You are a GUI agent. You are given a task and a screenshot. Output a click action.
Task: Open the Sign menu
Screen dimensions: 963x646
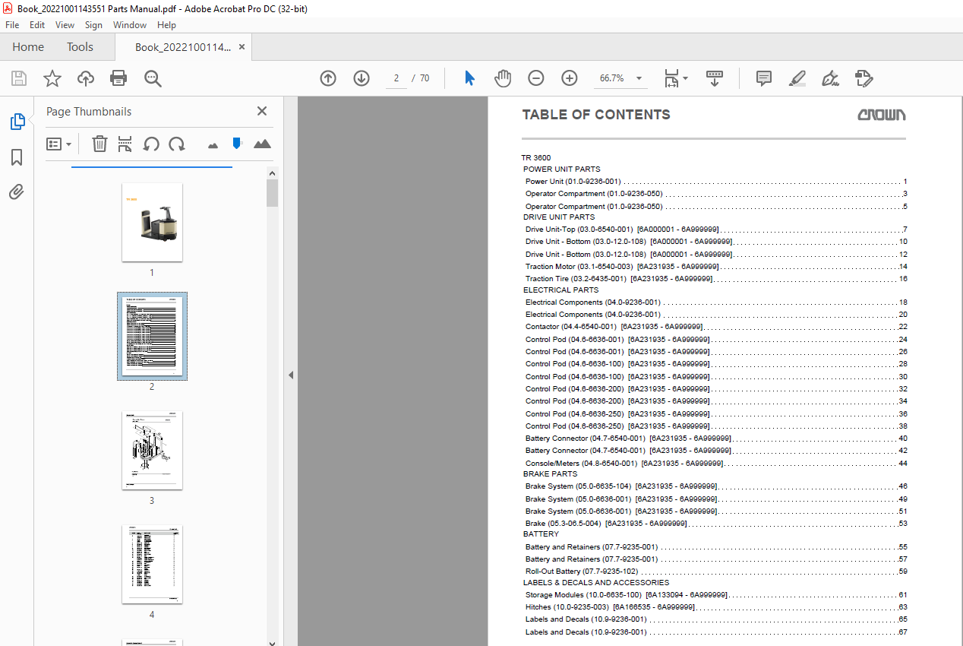[93, 25]
